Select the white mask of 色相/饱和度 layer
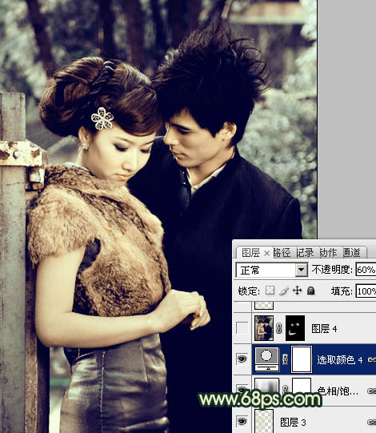 point(302,386)
